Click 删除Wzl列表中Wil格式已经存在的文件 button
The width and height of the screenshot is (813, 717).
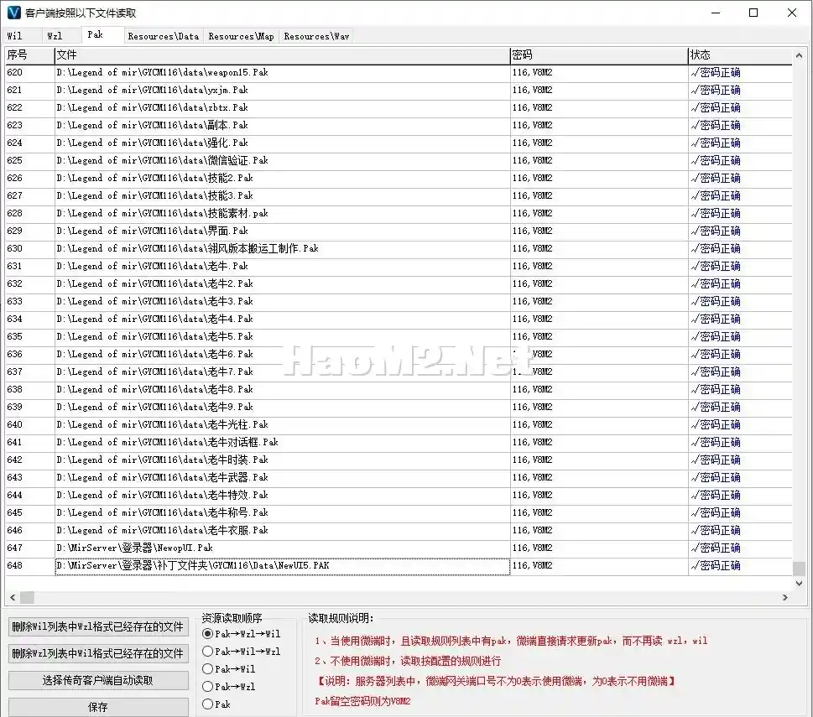98,654
